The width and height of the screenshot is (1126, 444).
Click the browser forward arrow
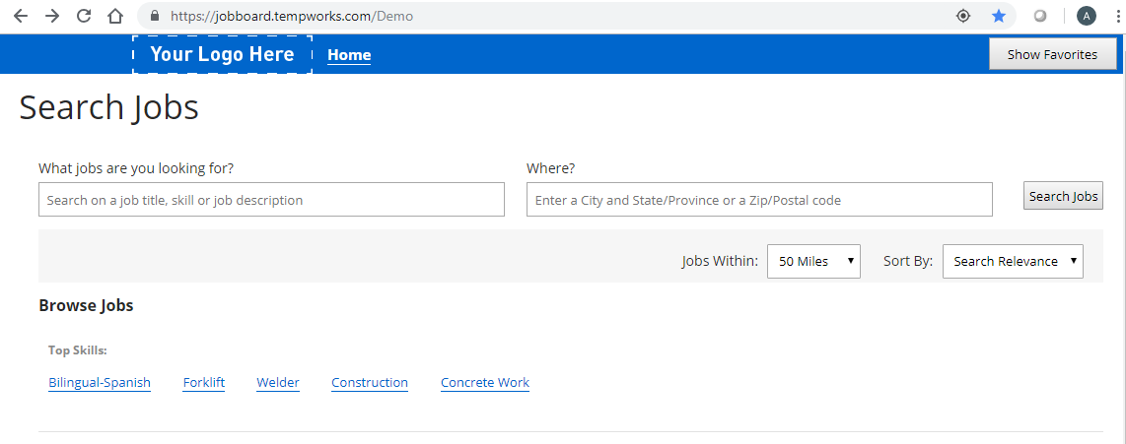tap(51, 16)
